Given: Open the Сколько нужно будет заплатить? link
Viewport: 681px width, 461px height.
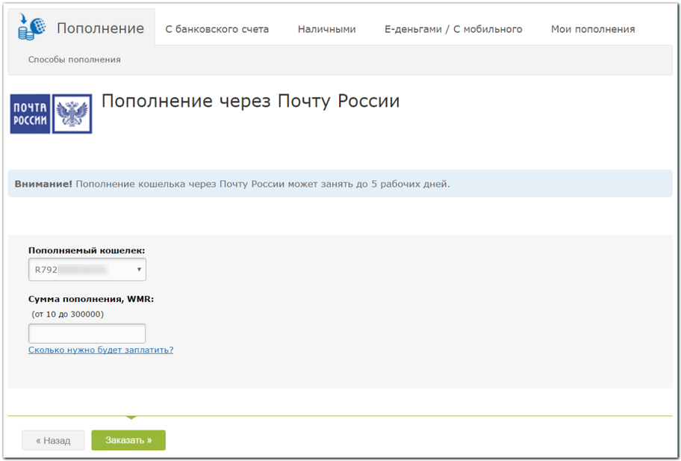Looking at the screenshot, I should tap(101, 350).
